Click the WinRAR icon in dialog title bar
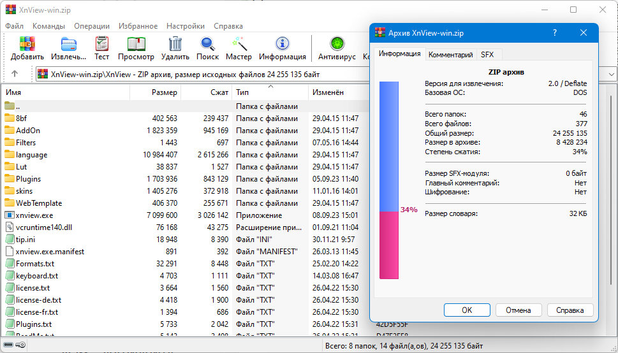 [x=380, y=32]
